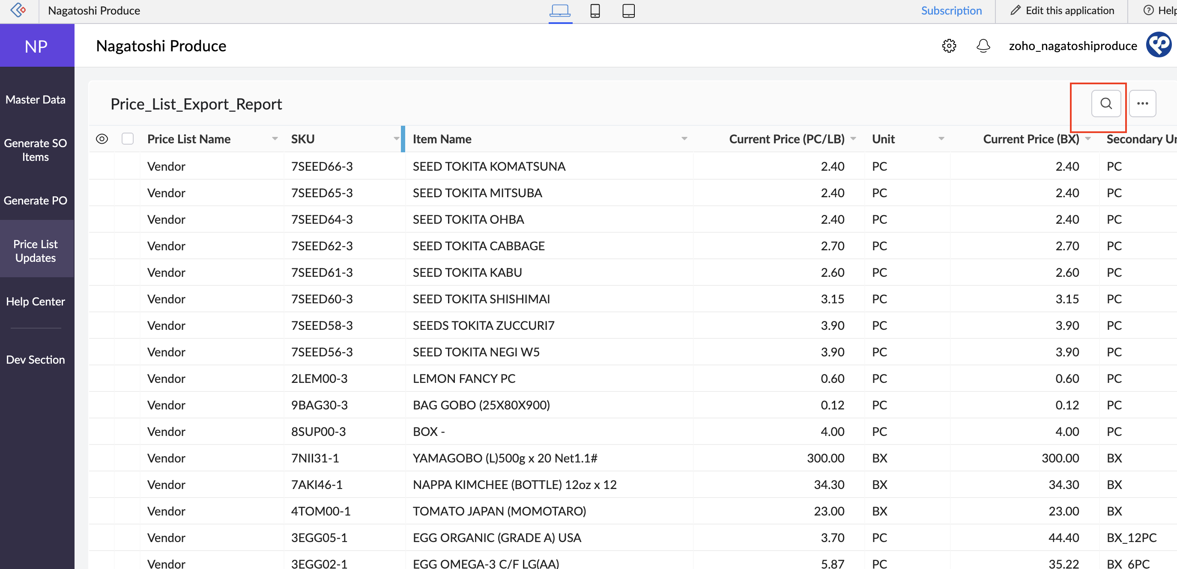The height and width of the screenshot is (569, 1177).
Task: Toggle the select-all rows checkbox
Action: point(128,139)
